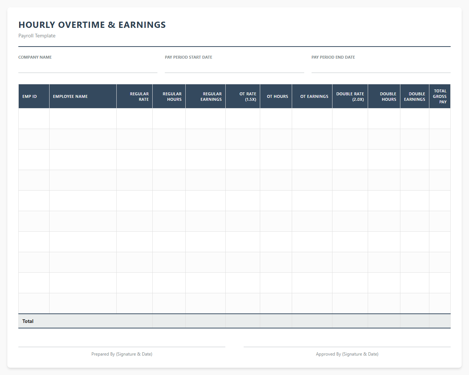The height and width of the screenshot is (375, 469).
Task: Select the OT Hours column header
Action: click(276, 96)
